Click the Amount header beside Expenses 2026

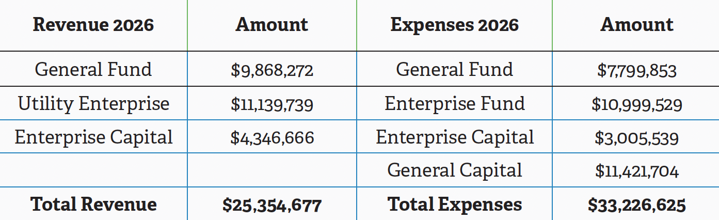(x=636, y=25)
